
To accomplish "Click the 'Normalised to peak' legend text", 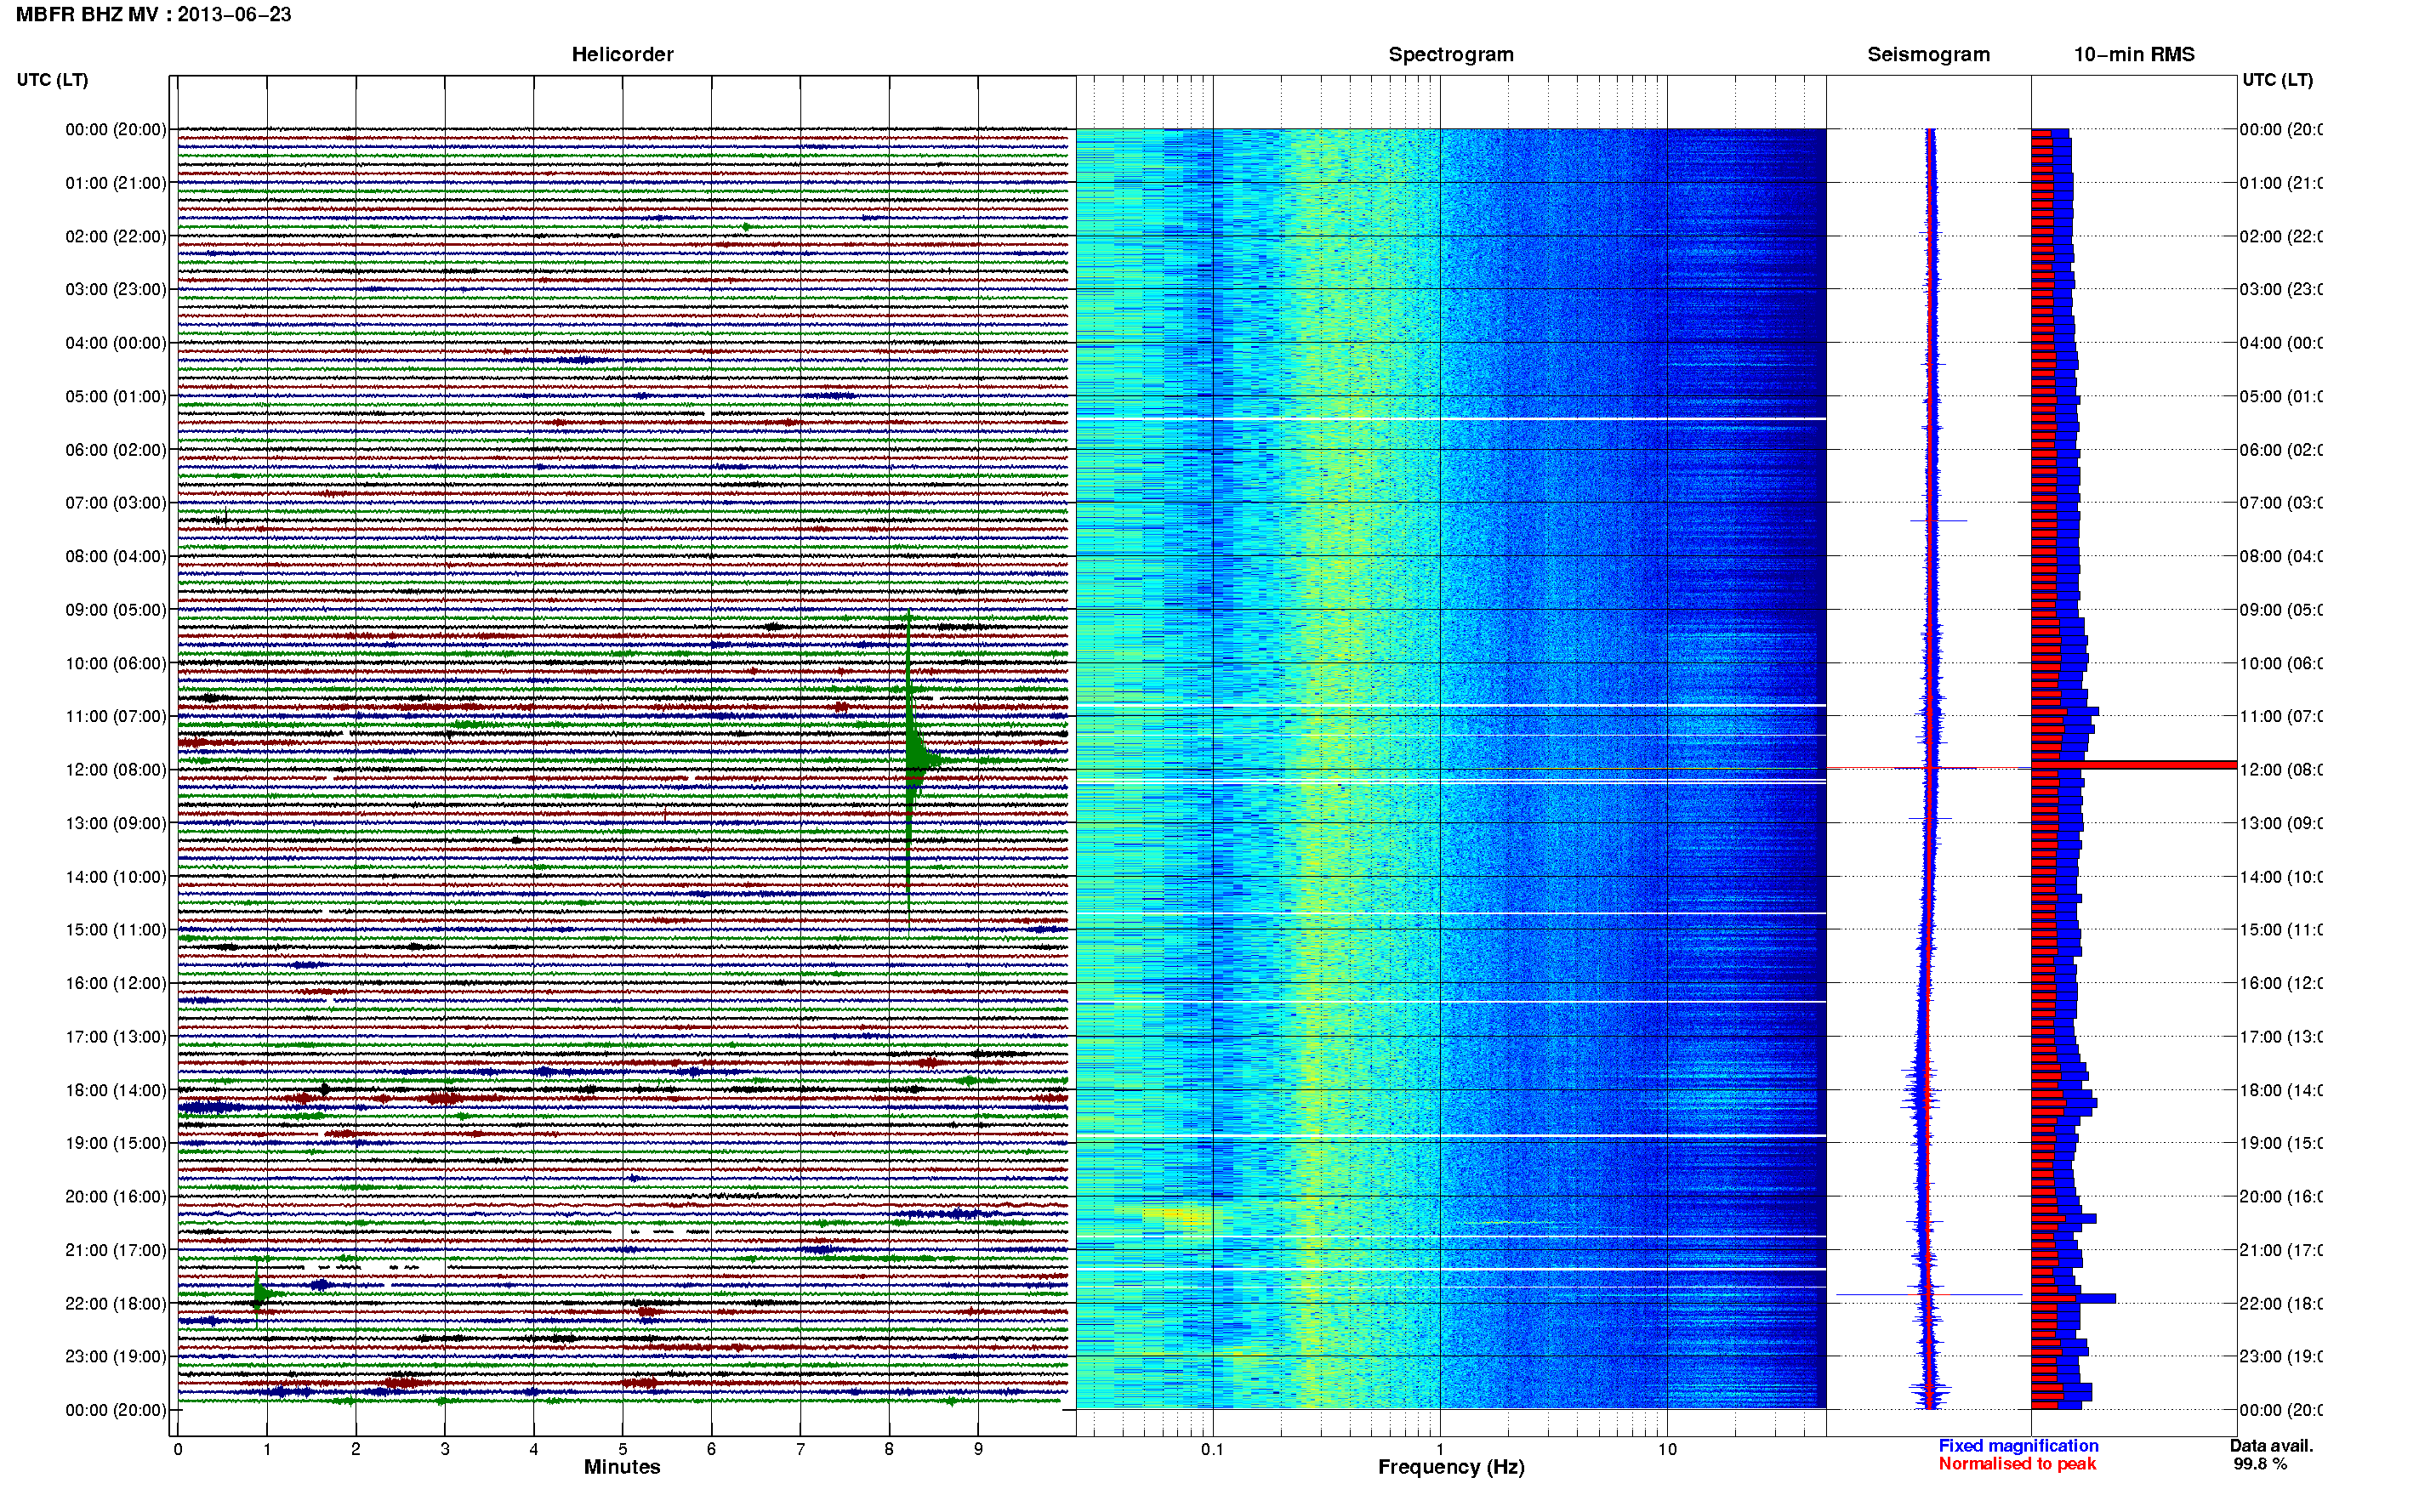I will [2017, 1463].
